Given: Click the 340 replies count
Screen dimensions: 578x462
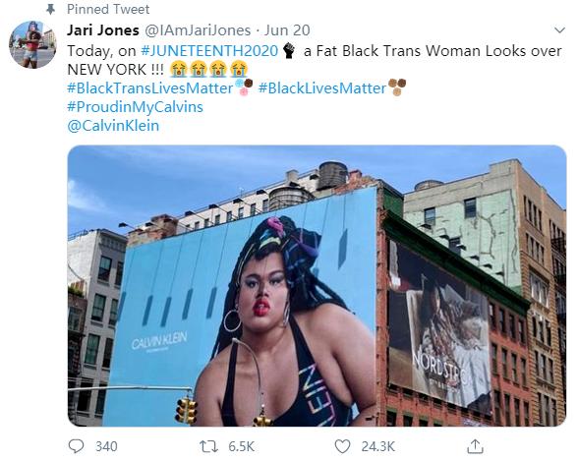Looking at the screenshot, I should (106, 446).
